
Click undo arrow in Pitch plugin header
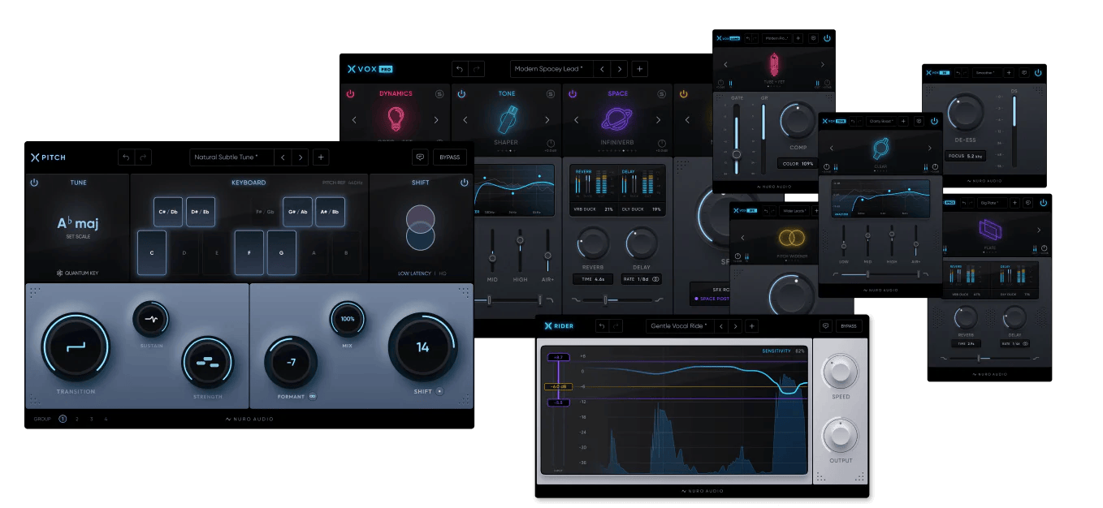click(125, 157)
